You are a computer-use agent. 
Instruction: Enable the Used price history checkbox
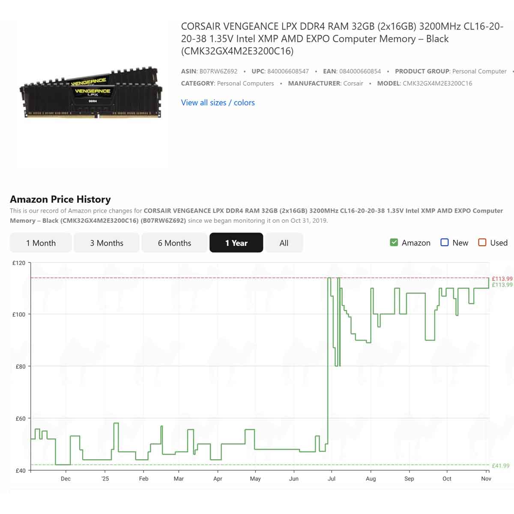click(482, 242)
